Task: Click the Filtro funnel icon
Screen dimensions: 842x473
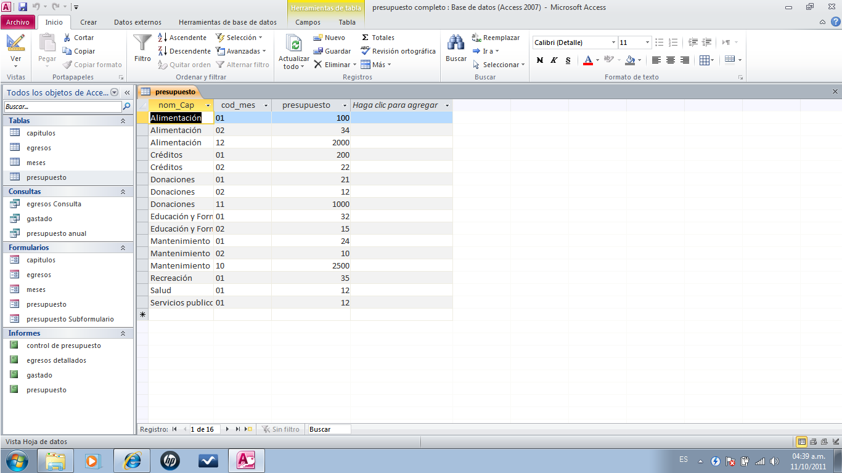Action: pyautogui.click(x=142, y=43)
